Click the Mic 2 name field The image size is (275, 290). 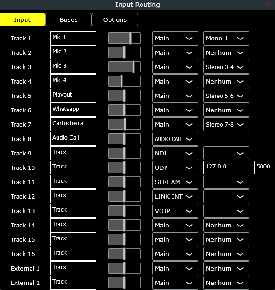pos(73,52)
